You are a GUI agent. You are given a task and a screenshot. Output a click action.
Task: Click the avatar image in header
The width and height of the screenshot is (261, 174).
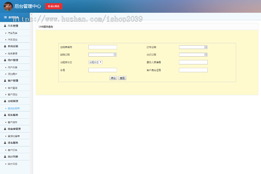click(x=8, y=6)
